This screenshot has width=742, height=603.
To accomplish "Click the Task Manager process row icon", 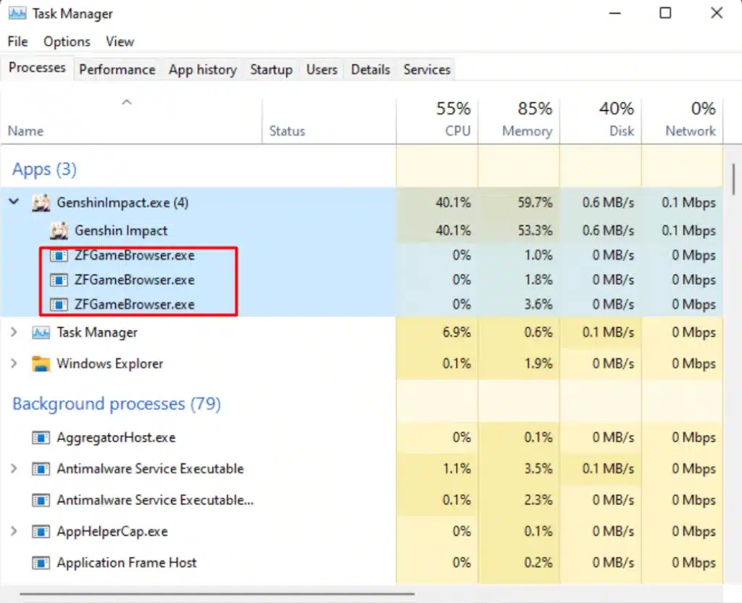I will tap(41, 333).
